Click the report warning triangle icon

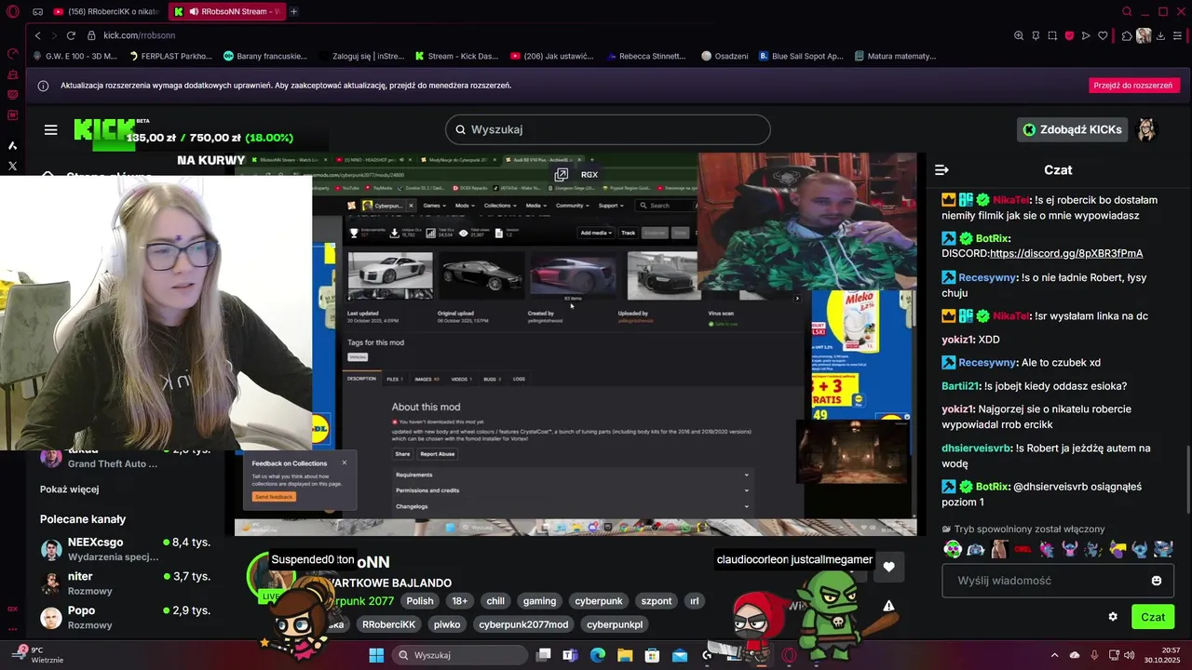(x=888, y=606)
